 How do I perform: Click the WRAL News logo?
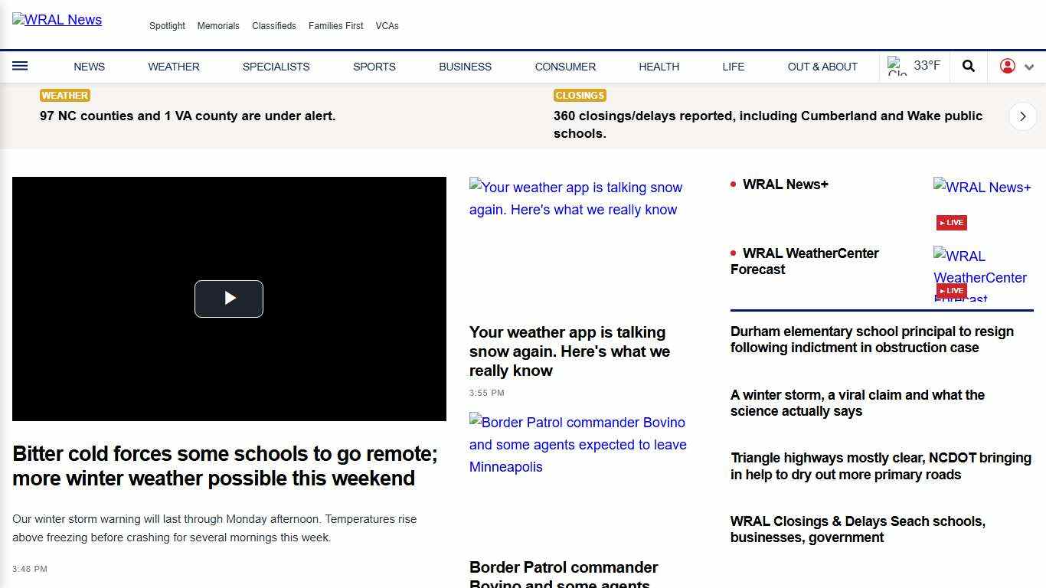point(57,20)
